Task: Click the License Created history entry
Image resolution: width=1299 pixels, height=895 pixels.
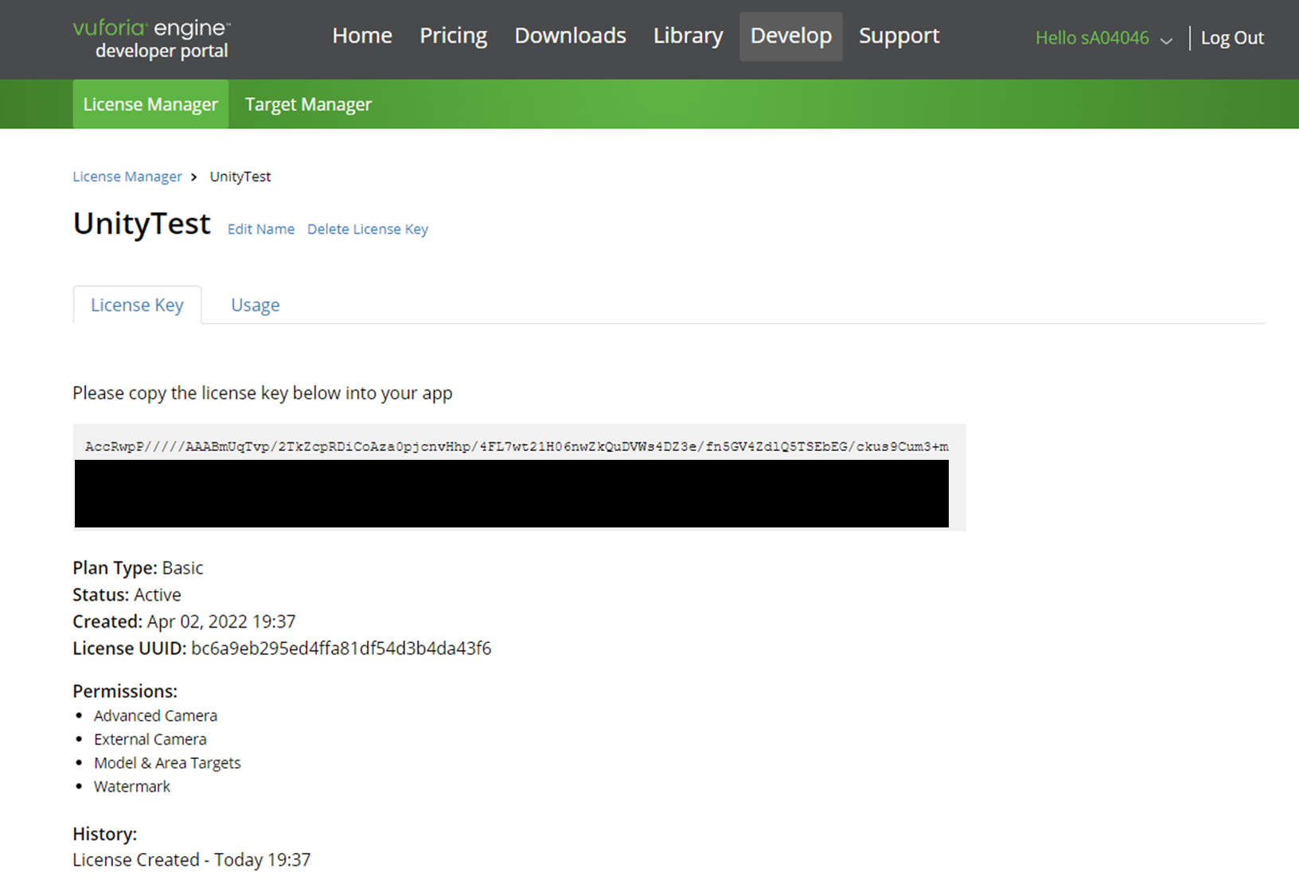Action: pos(192,860)
